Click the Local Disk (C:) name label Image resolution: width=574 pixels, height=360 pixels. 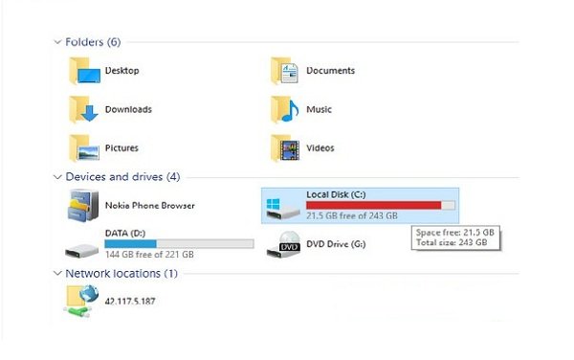click(336, 194)
